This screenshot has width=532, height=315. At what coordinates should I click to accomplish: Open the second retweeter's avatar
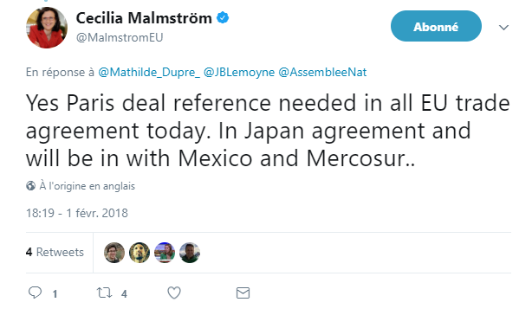(139, 253)
